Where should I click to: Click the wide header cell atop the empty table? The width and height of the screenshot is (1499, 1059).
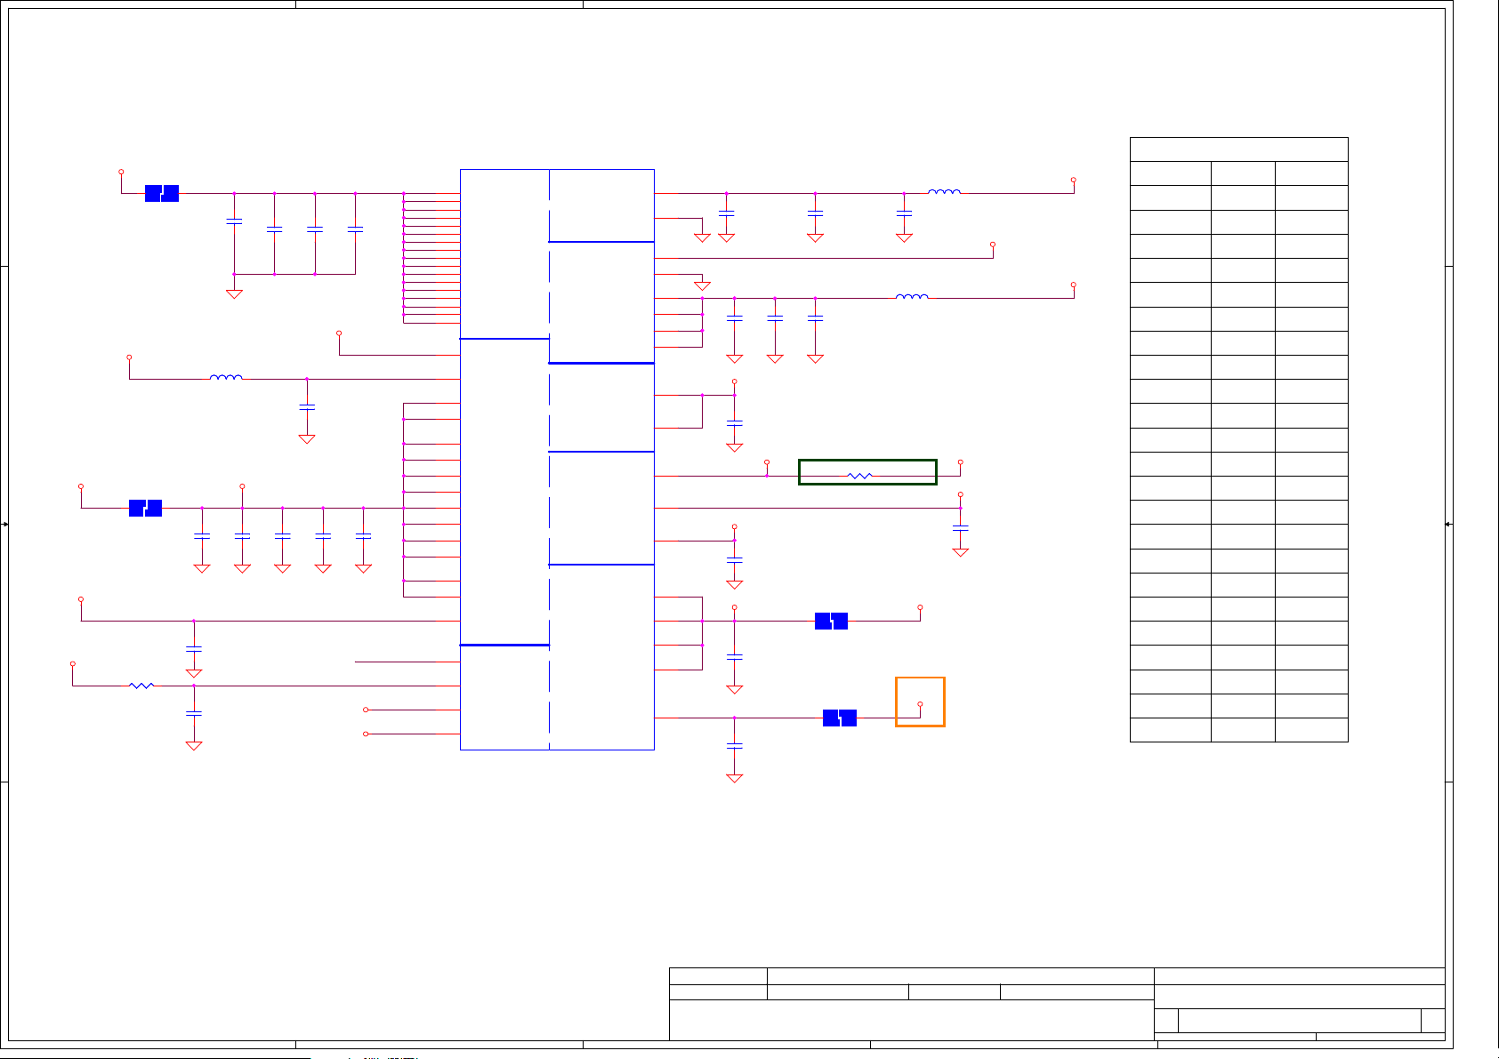click(x=1239, y=149)
